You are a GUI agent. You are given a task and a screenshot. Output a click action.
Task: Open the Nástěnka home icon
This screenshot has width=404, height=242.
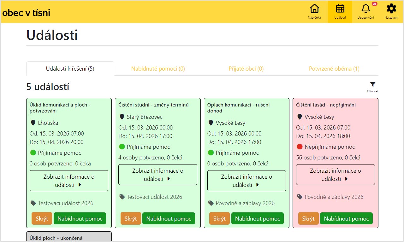(x=314, y=9)
